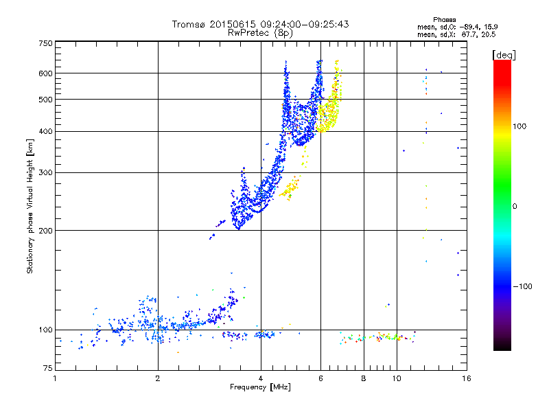Click the phase color scale bar

(502, 205)
